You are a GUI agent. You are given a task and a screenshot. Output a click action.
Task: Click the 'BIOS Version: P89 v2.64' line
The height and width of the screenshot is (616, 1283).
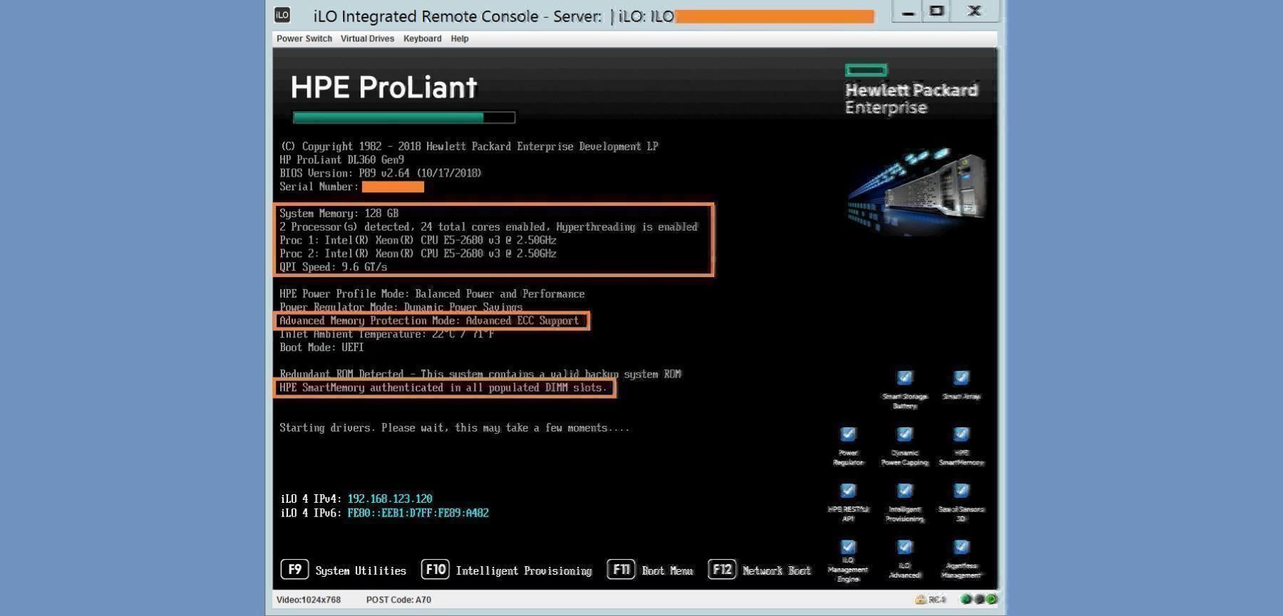click(x=381, y=173)
